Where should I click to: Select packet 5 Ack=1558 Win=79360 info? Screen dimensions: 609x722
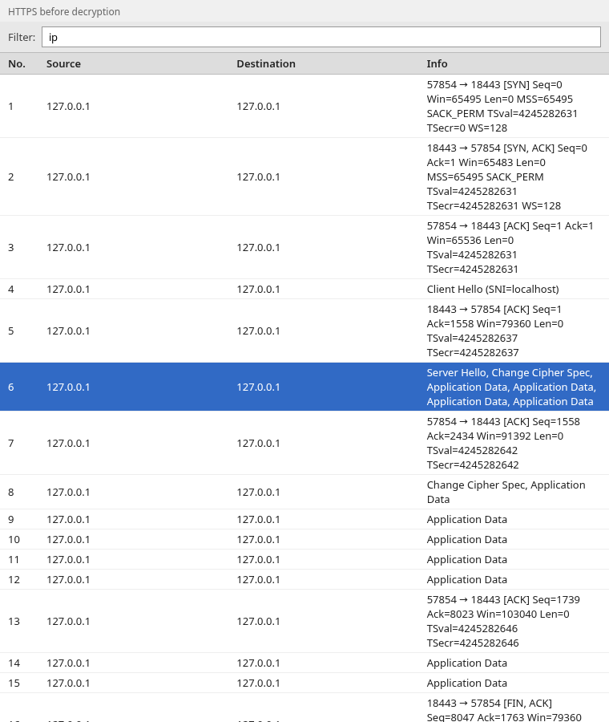[x=495, y=331]
